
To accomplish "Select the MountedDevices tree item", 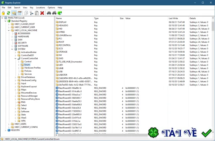I will coord(29,93).
